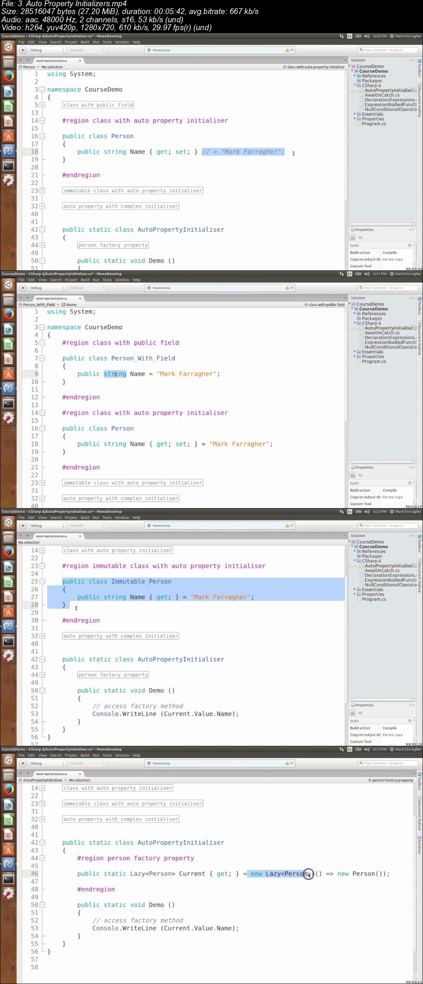Expand the References node in the 6:50 PM frame's solution tree
Viewport: 423px width, 984px height.
354,76
